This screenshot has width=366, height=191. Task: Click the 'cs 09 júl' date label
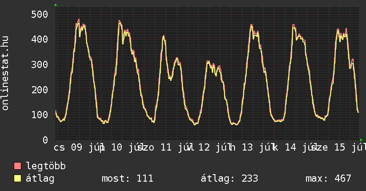pyautogui.click(x=79, y=147)
